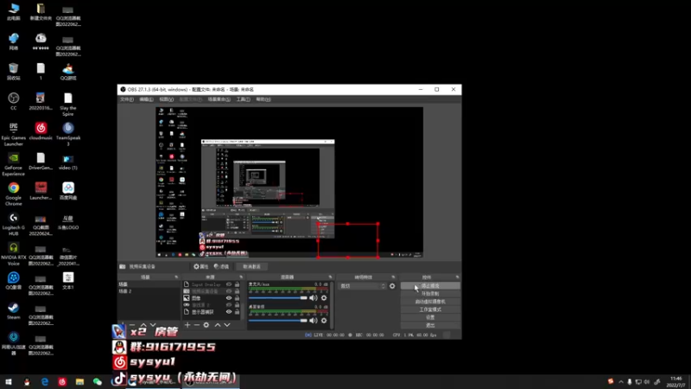Select scene 场景 2 in scenes list
Screen dimensions: 691x389
148,291
